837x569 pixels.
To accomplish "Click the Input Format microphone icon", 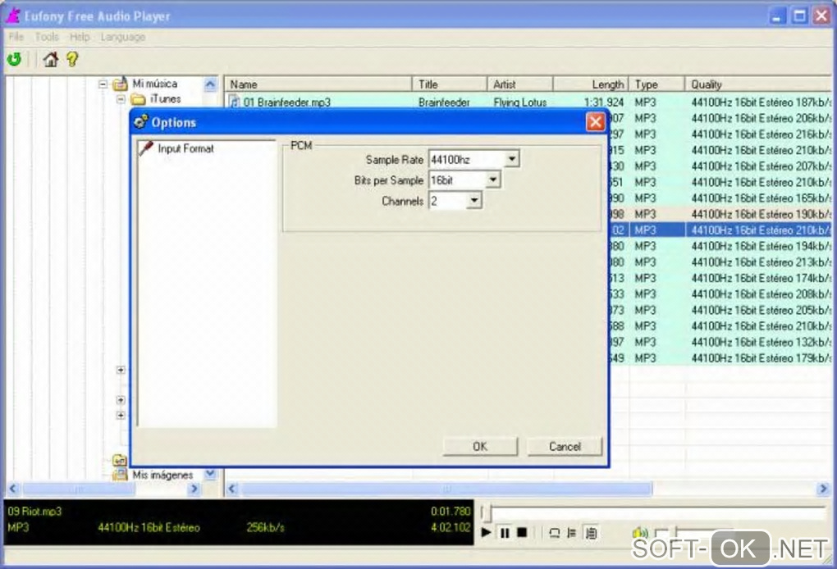I will coord(146,148).
